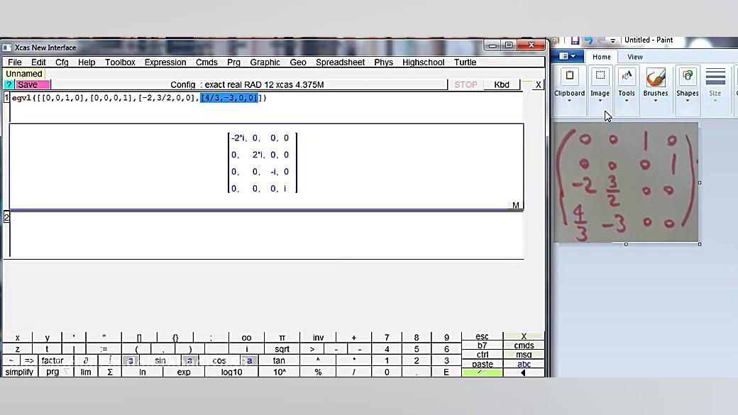Viewport: 738px width, 415px height.
Task: Click the esc key on the Xcas keyboard
Action: click(x=482, y=336)
